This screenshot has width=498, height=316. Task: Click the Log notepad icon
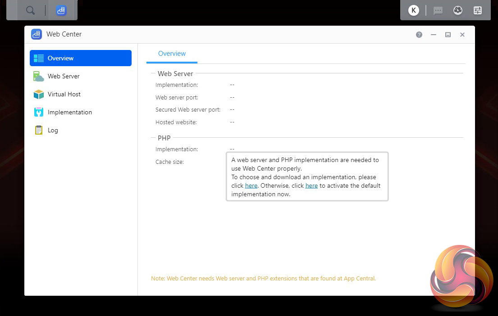point(39,130)
